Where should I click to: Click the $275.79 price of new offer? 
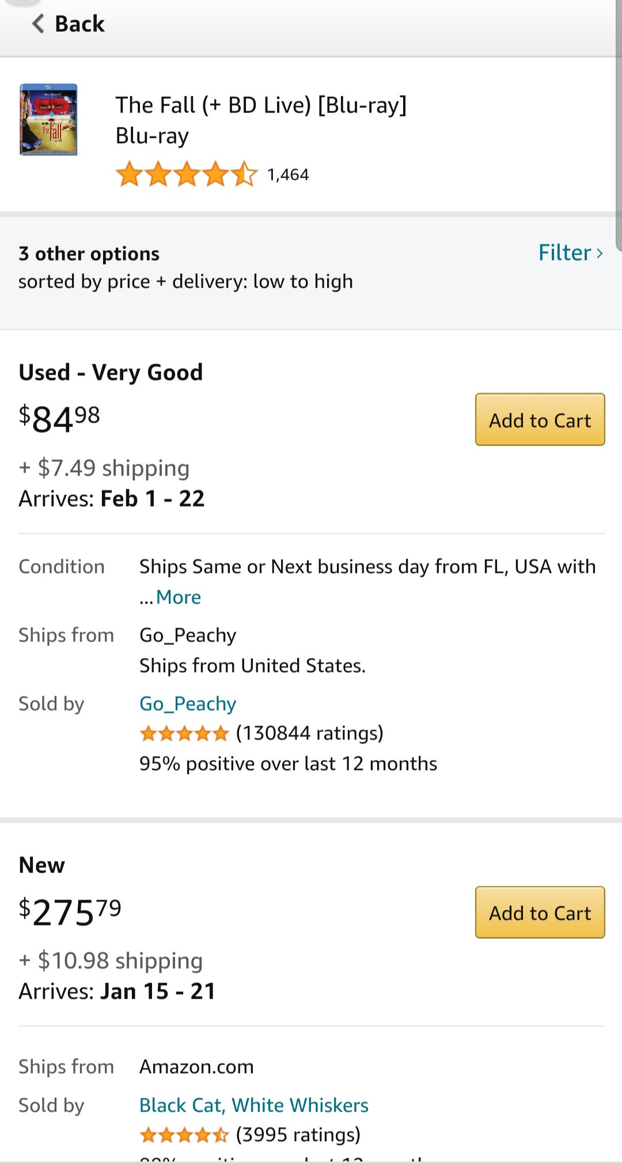pyautogui.click(x=70, y=912)
